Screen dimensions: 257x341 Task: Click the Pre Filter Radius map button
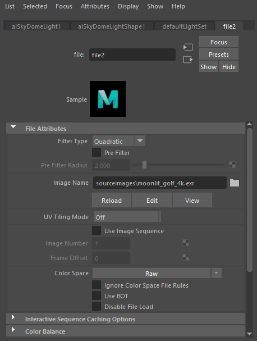(x=232, y=165)
